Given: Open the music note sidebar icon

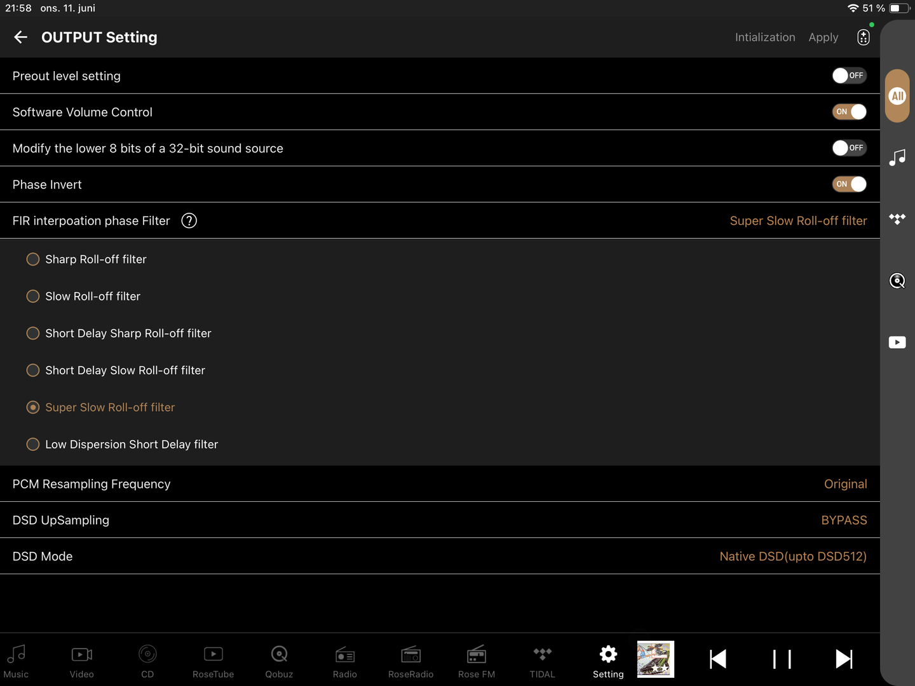Looking at the screenshot, I should click(897, 158).
